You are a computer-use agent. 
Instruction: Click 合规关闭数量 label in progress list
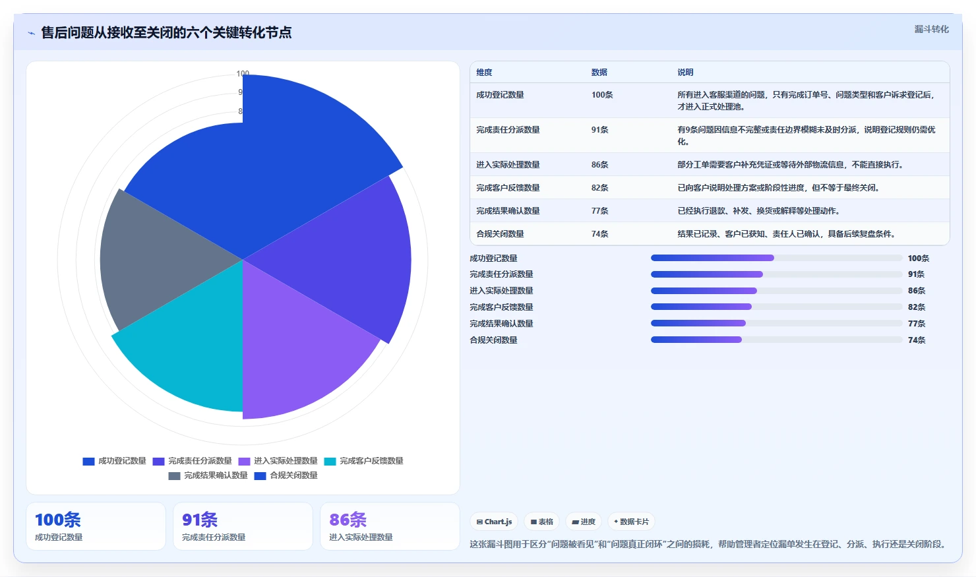(493, 340)
